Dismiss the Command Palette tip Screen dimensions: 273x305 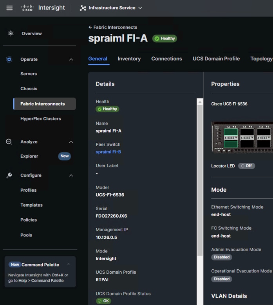click(69, 264)
